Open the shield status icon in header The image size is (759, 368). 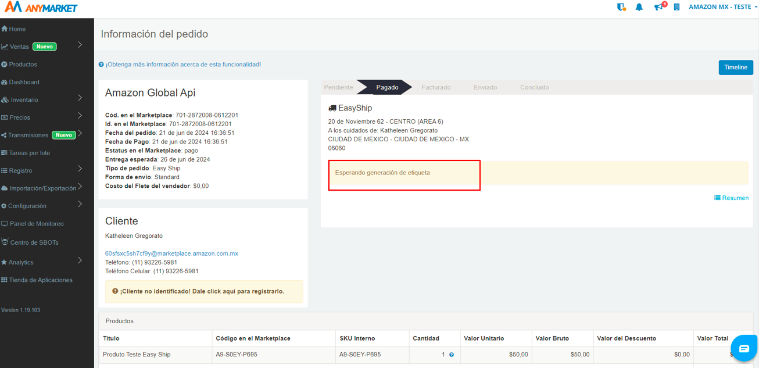tap(621, 7)
